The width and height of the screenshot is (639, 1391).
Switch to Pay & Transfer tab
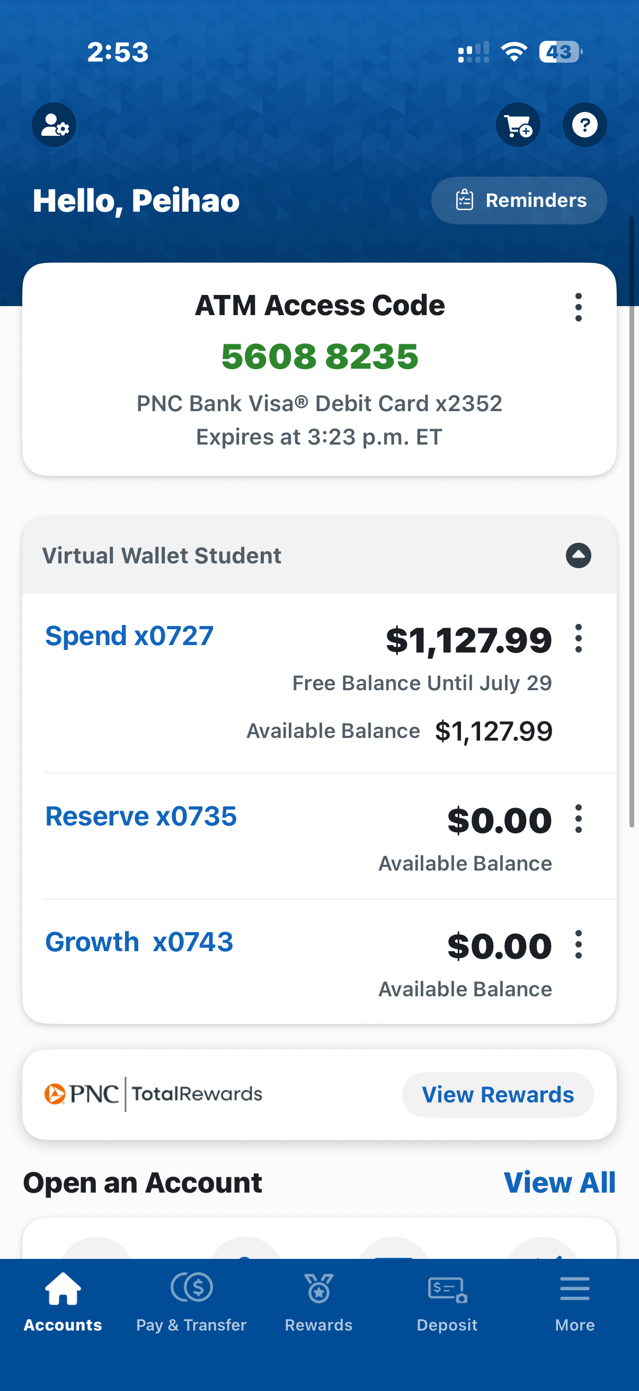pyautogui.click(x=191, y=1302)
